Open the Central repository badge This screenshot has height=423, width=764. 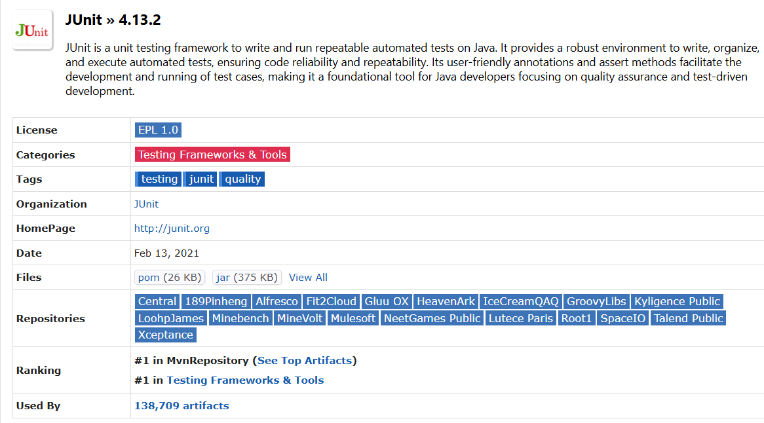pos(157,301)
